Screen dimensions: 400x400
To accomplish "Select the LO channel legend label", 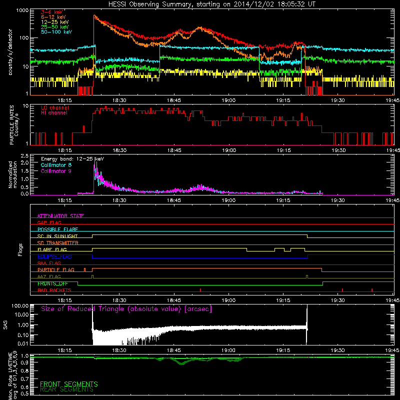I will 55,107.
